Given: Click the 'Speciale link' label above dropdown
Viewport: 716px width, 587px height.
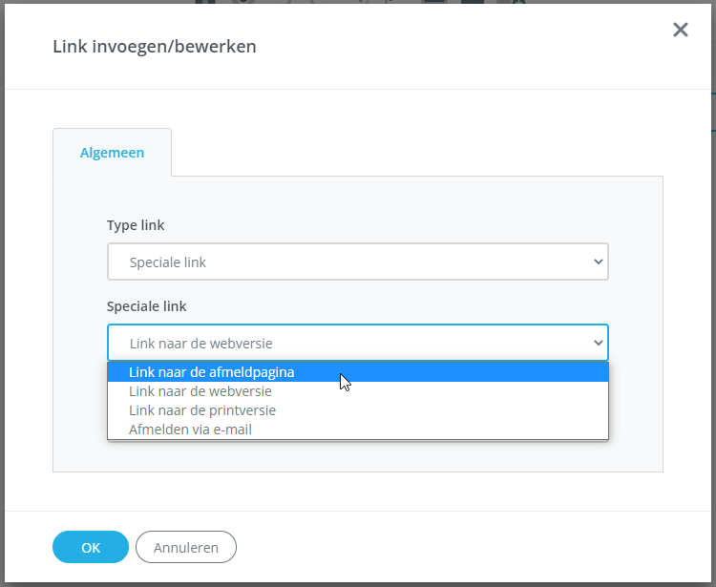Looking at the screenshot, I should tap(146, 306).
